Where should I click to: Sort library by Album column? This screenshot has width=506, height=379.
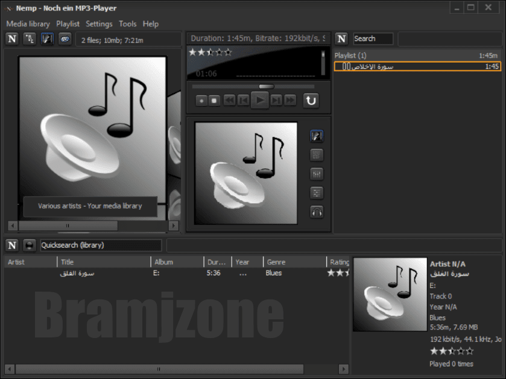(x=177, y=262)
